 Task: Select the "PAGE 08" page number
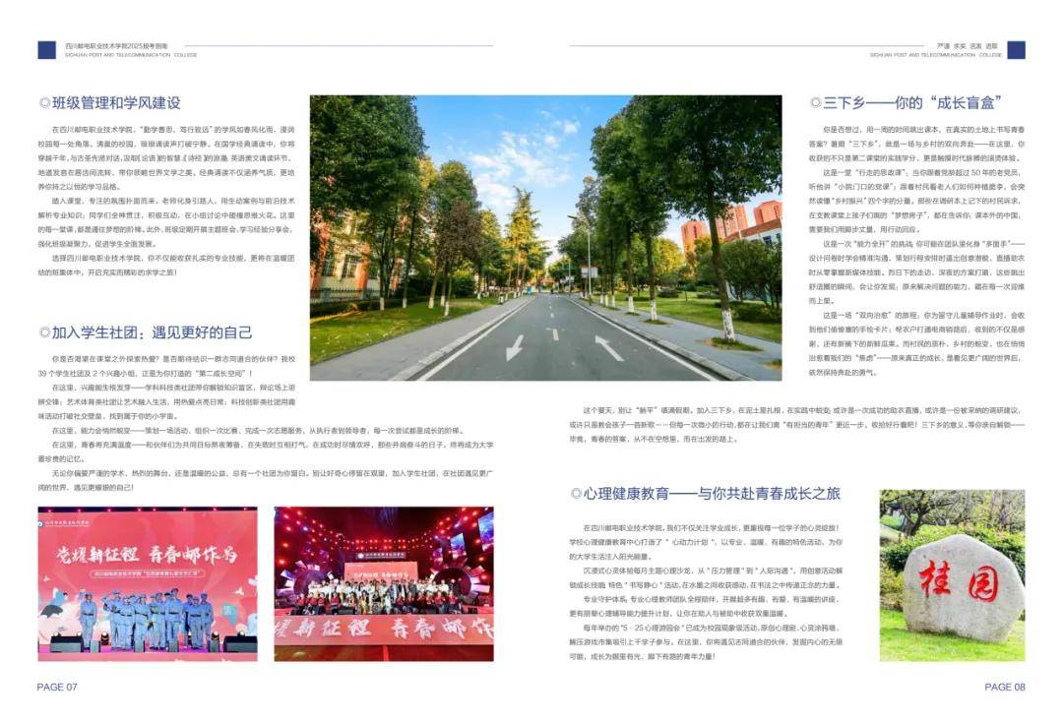click(x=1005, y=688)
